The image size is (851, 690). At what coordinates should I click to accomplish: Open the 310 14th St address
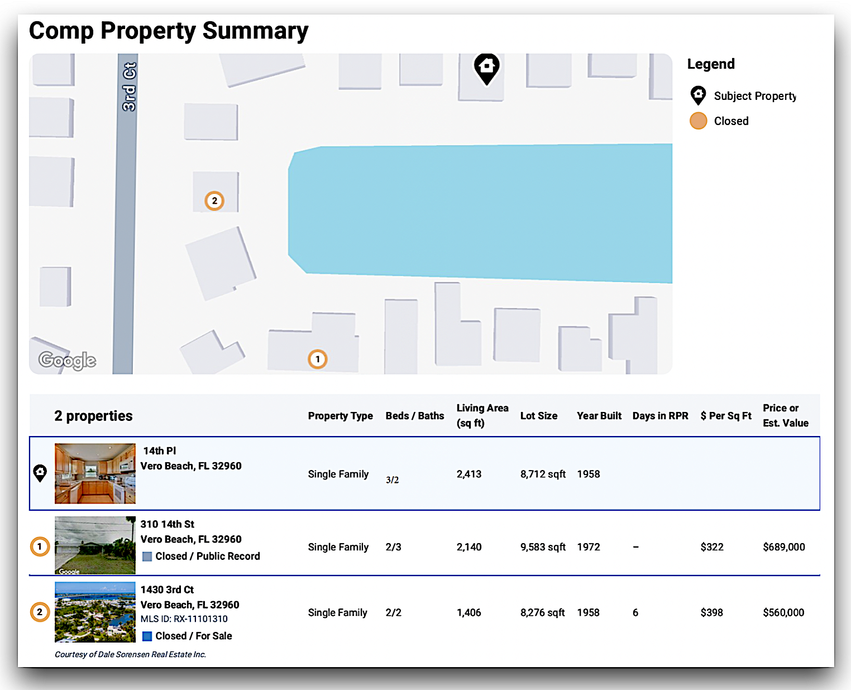click(168, 524)
